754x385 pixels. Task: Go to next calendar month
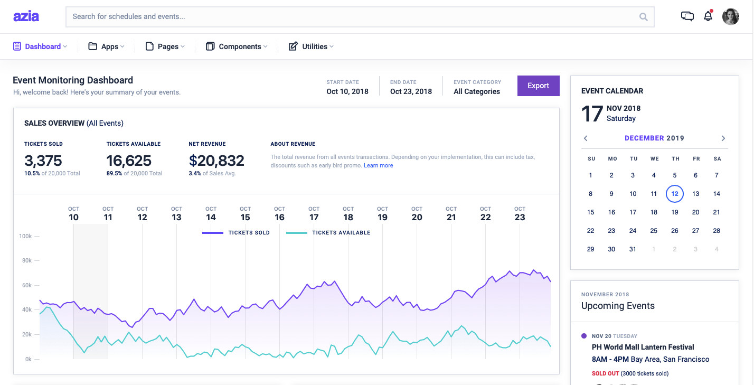pos(723,138)
